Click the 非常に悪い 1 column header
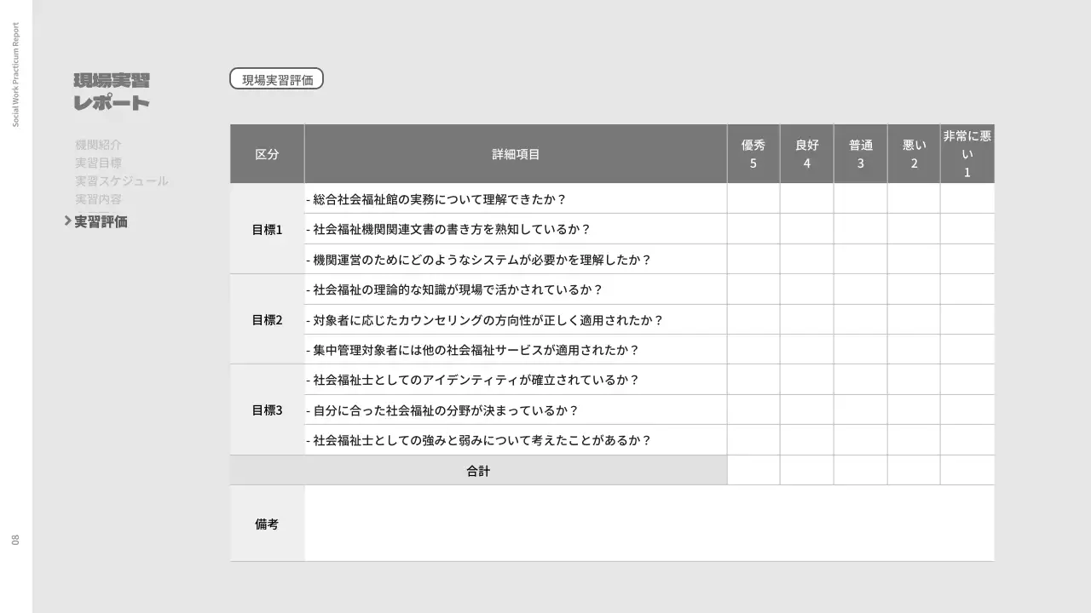Screen dimensions: 1091x613 click(x=967, y=153)
